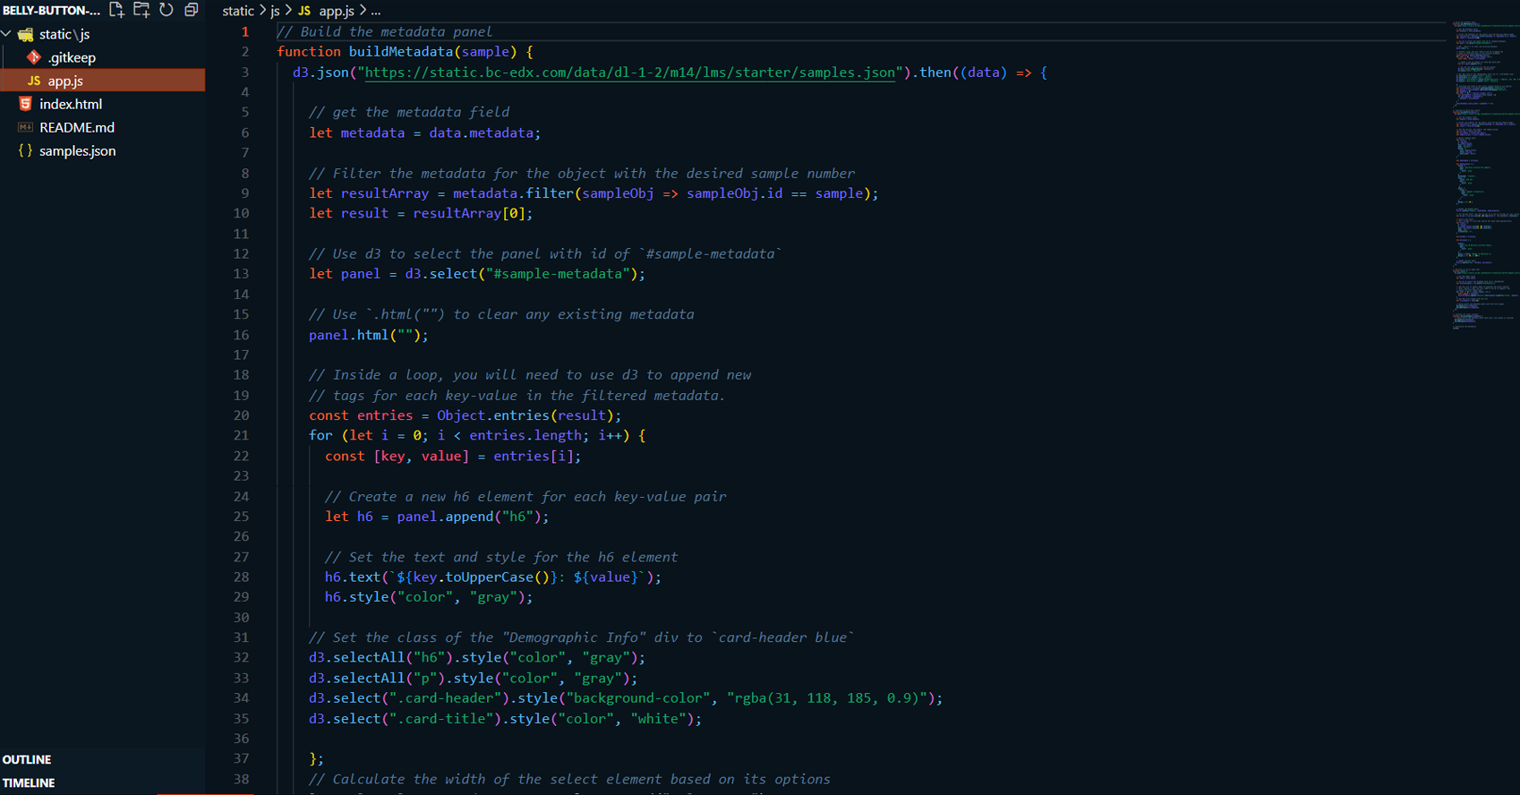Viewport: 1520px width, 795px height.
Task: Click the static\js folder icon
Action: (26, 34)
